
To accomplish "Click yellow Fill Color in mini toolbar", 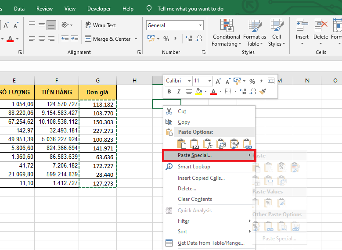I will [198, 92].
